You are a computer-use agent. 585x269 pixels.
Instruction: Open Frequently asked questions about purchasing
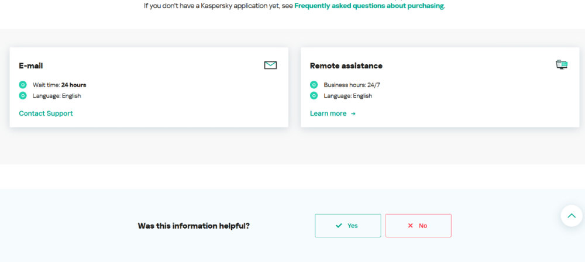point(369,6)
